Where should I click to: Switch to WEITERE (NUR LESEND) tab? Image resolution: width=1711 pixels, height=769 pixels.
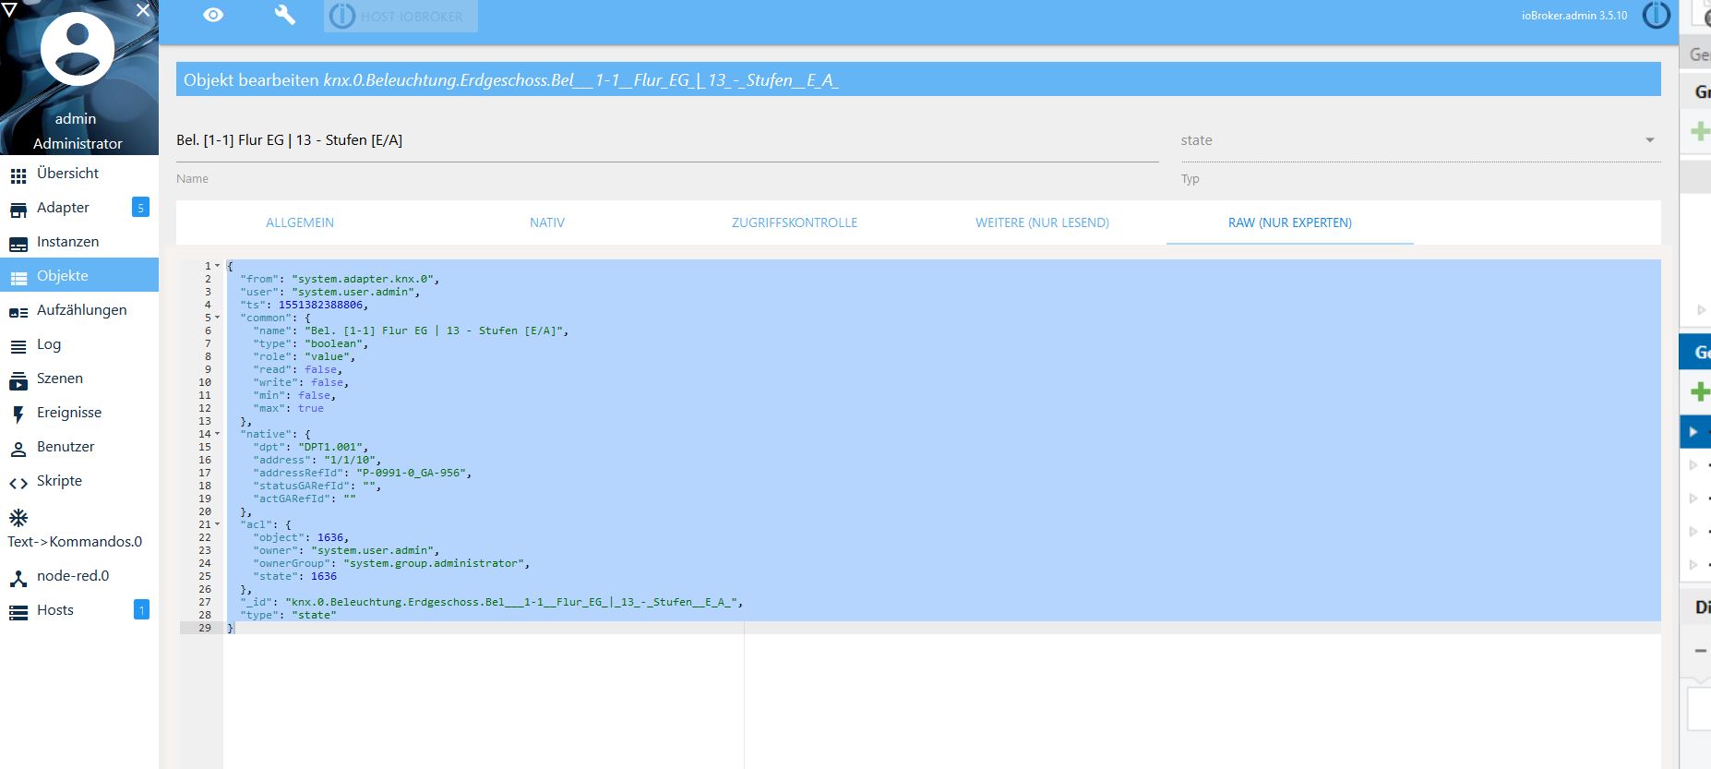coord(1042,222)
